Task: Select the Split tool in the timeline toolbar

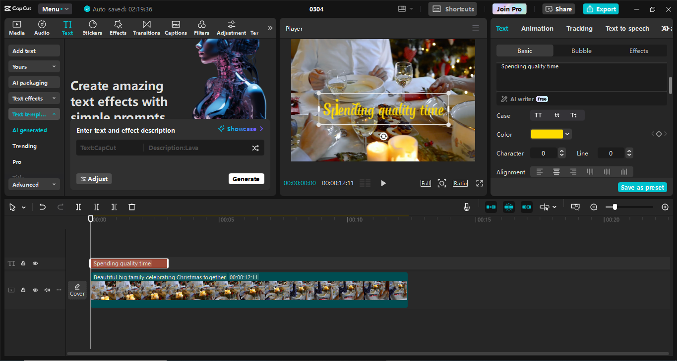Action: pos(78,207)
